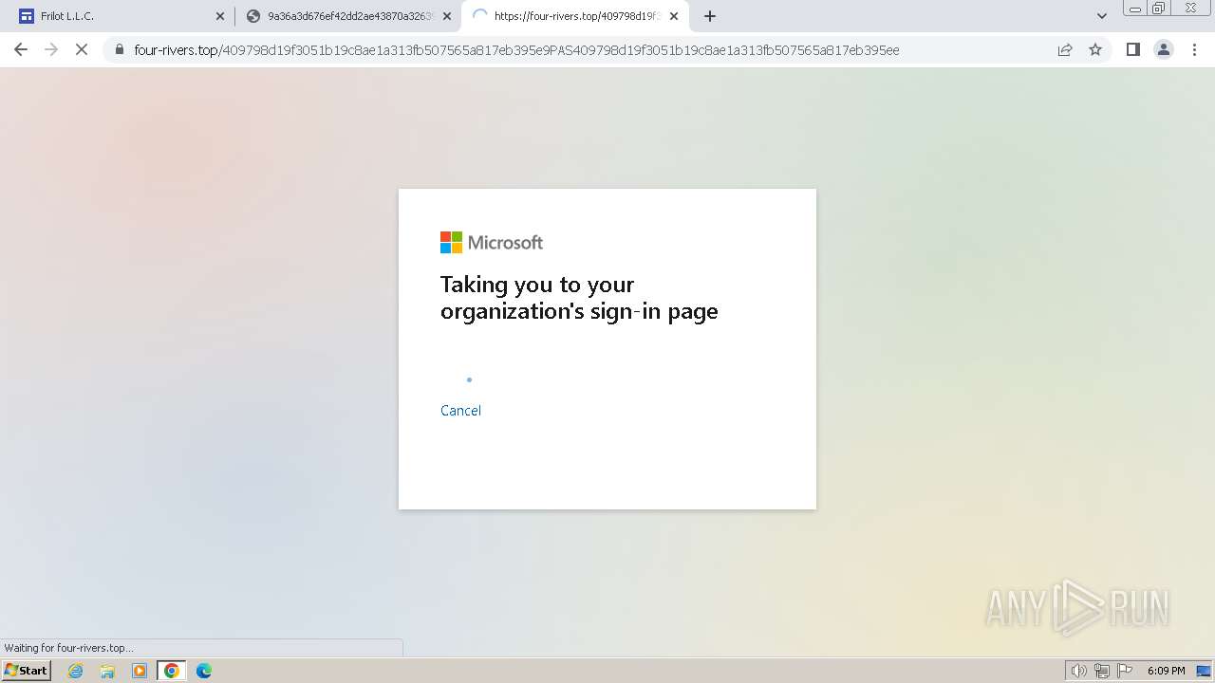This screenshot has width=1215, height=683.
Task: Share this page icon
Action: pos(1065,49)
